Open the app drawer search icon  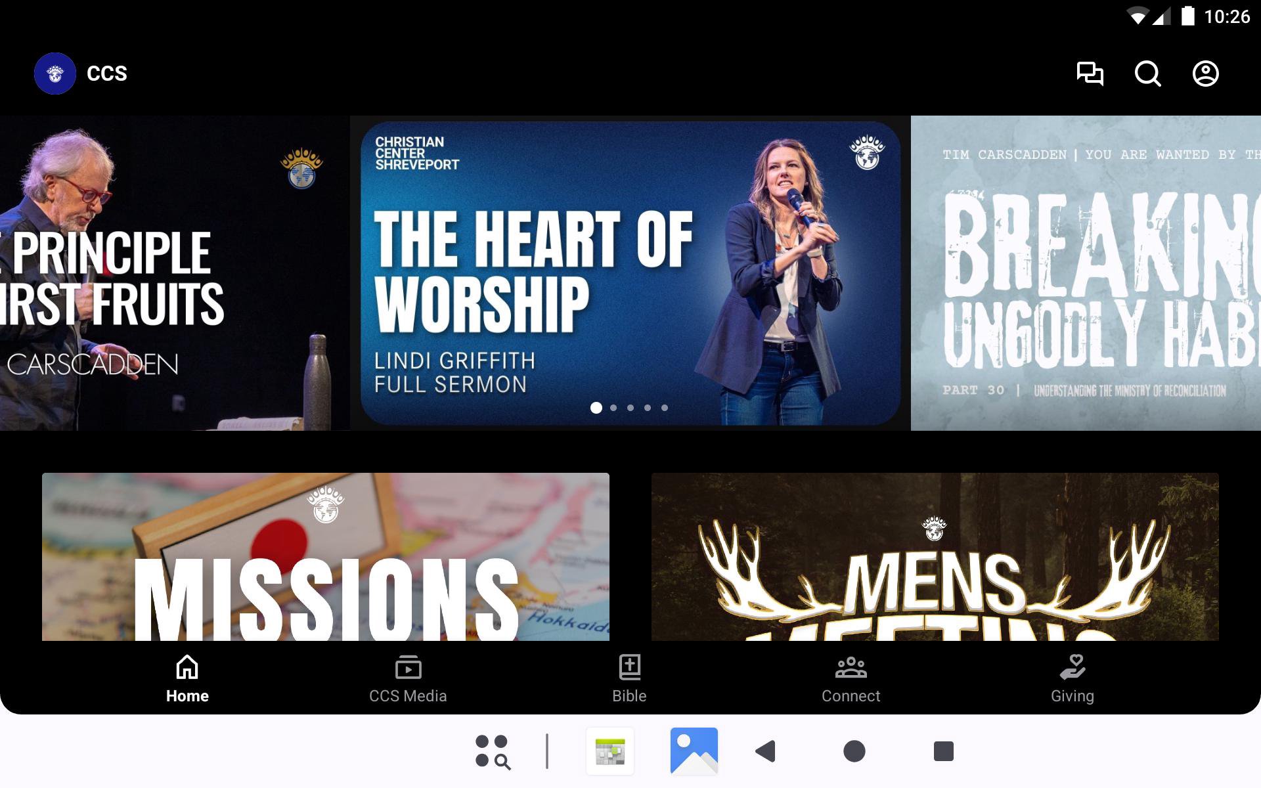[x=492, y=751]
